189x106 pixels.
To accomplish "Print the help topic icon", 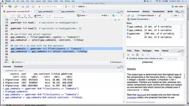I will 143,55.
